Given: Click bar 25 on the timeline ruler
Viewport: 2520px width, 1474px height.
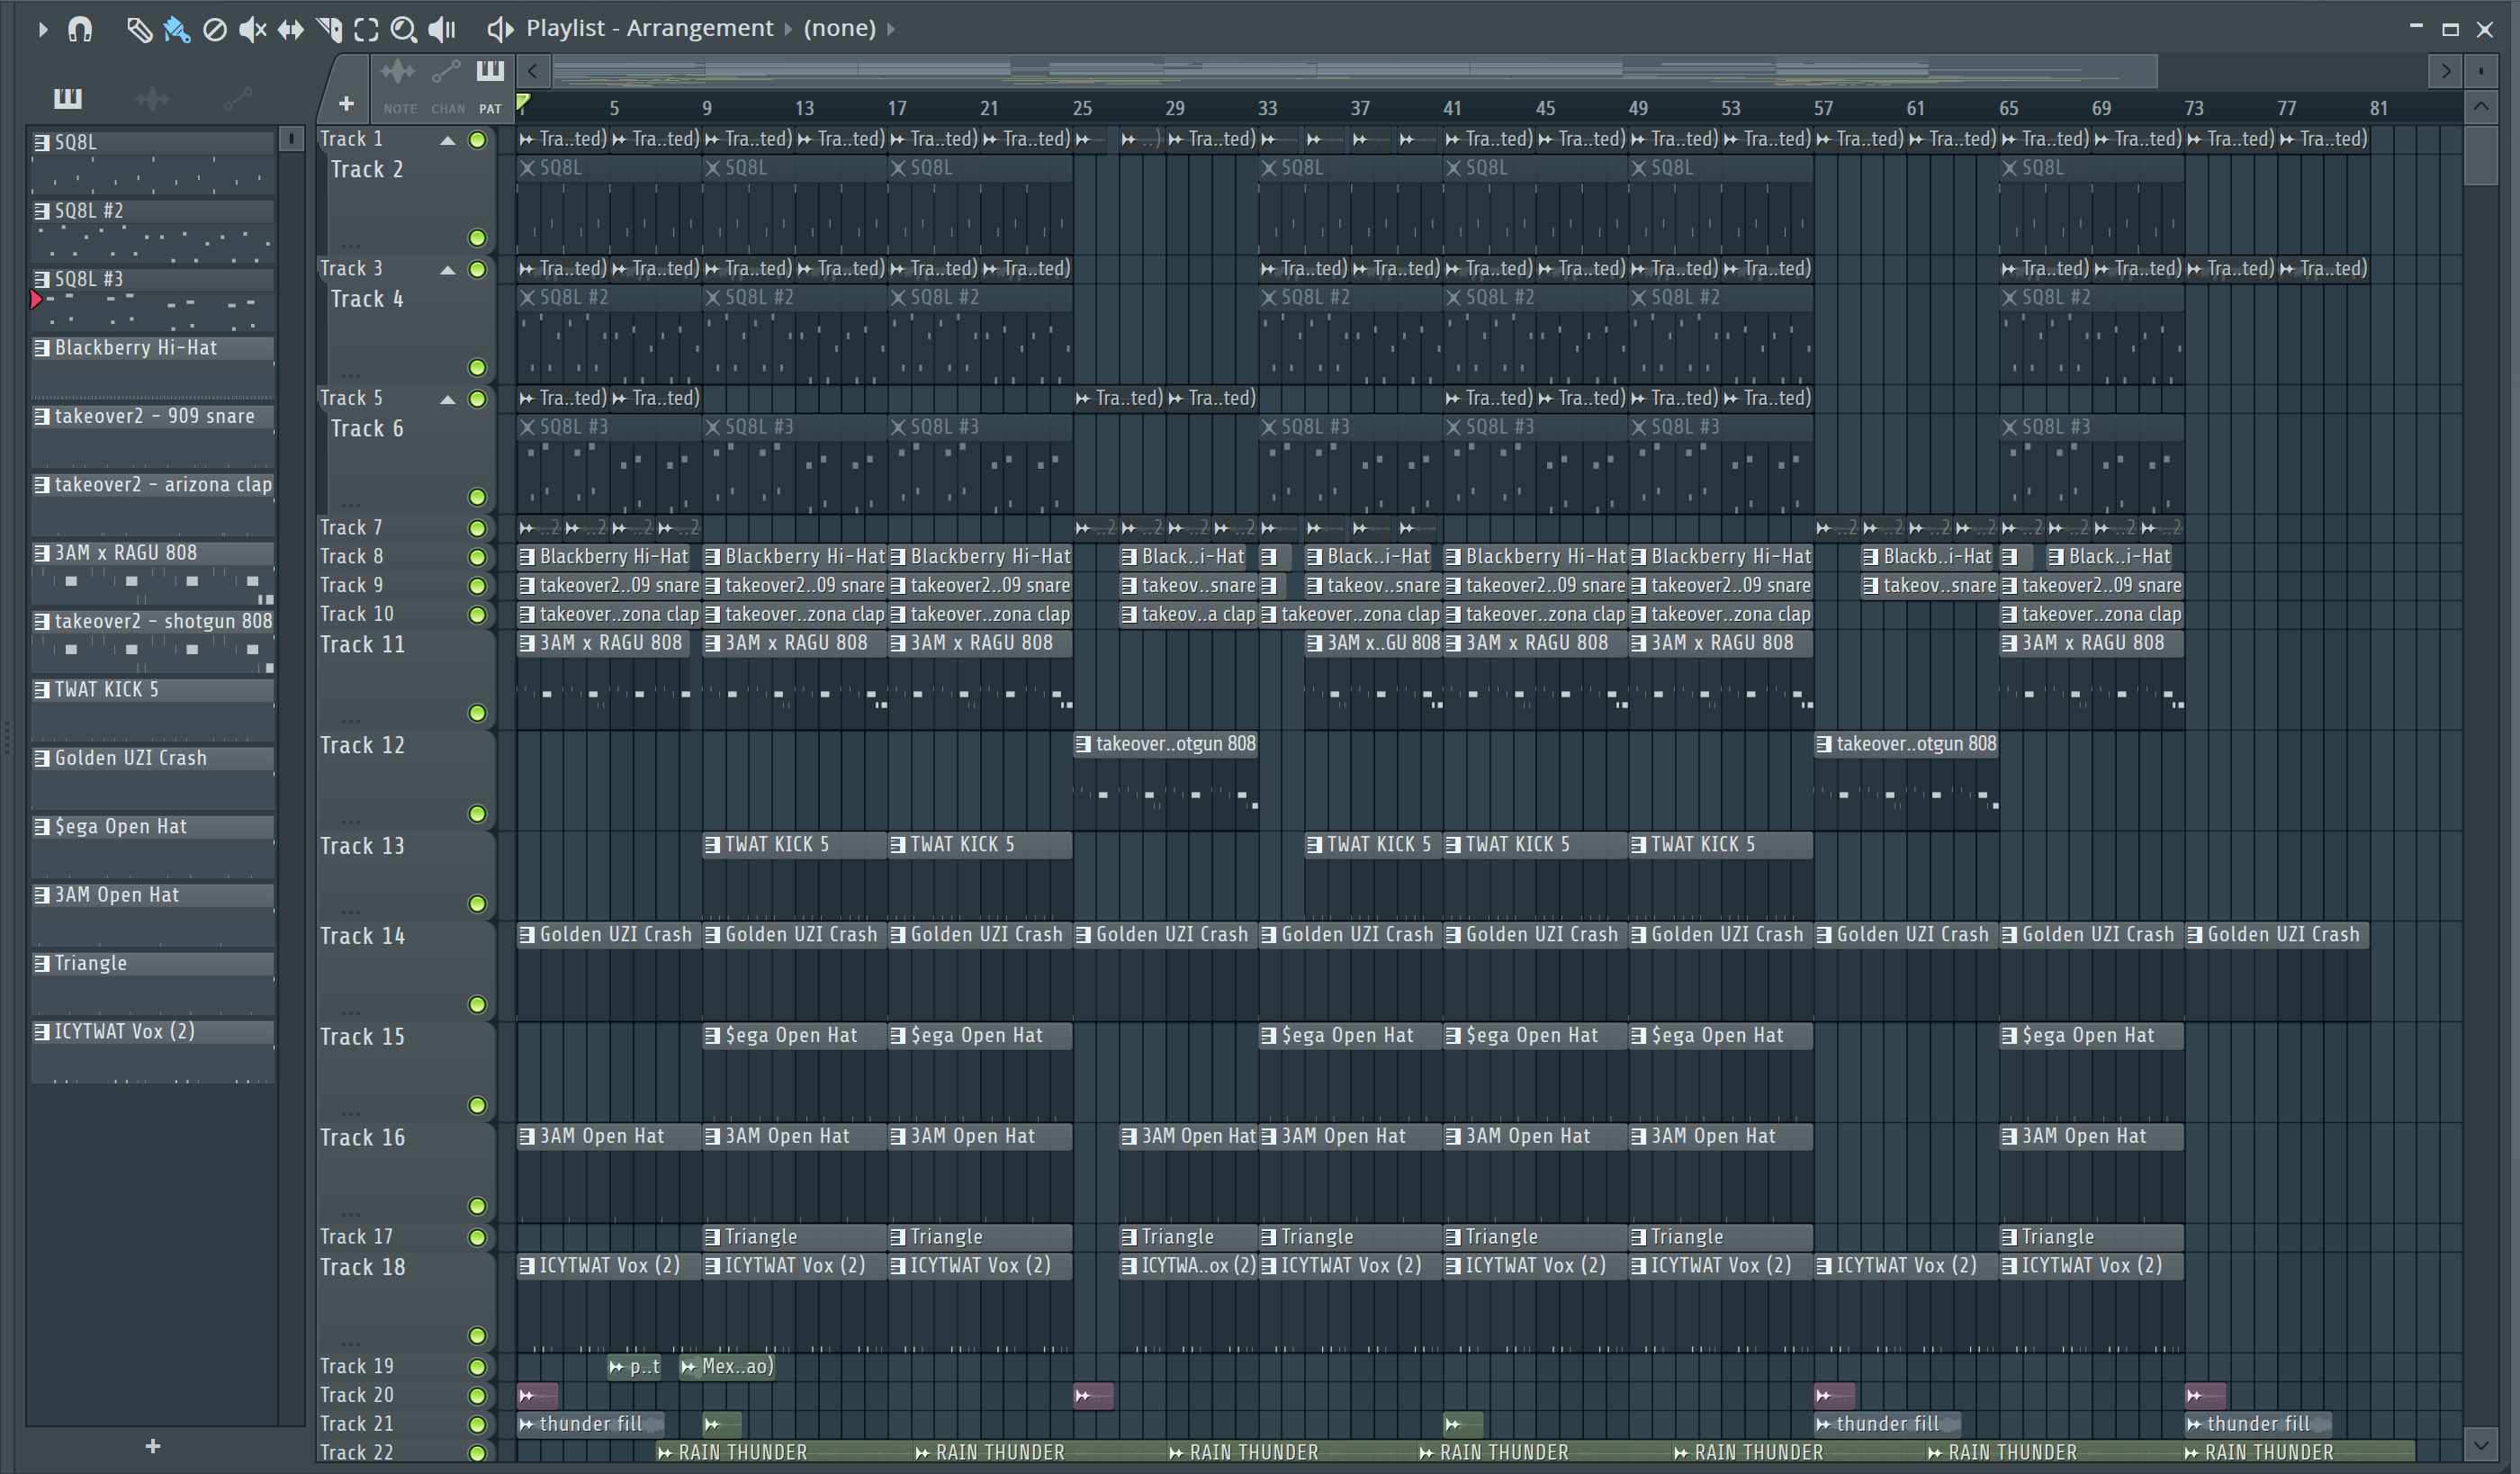Looking at the screenshot, I should [x=1082, y=108].
